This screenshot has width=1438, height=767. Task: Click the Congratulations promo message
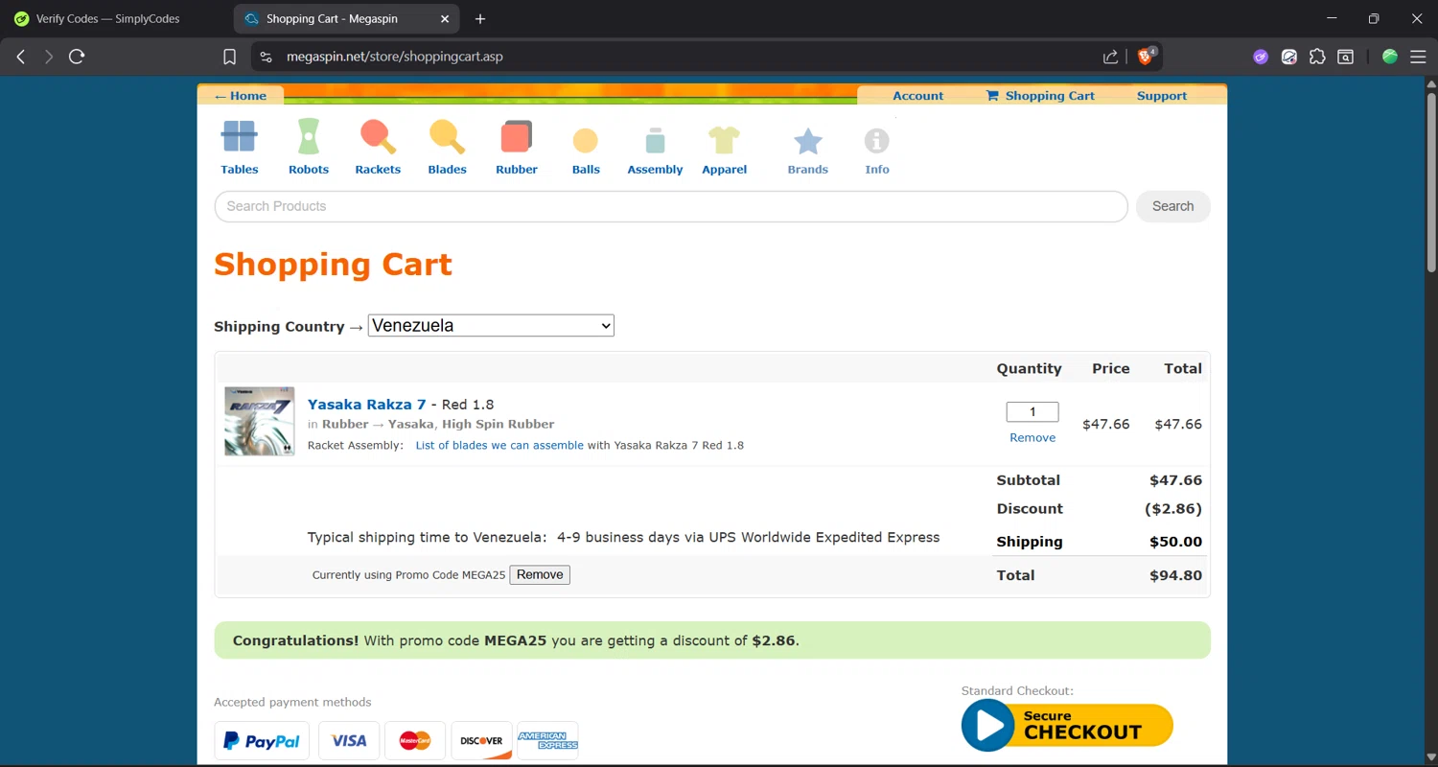pos(712,640)
